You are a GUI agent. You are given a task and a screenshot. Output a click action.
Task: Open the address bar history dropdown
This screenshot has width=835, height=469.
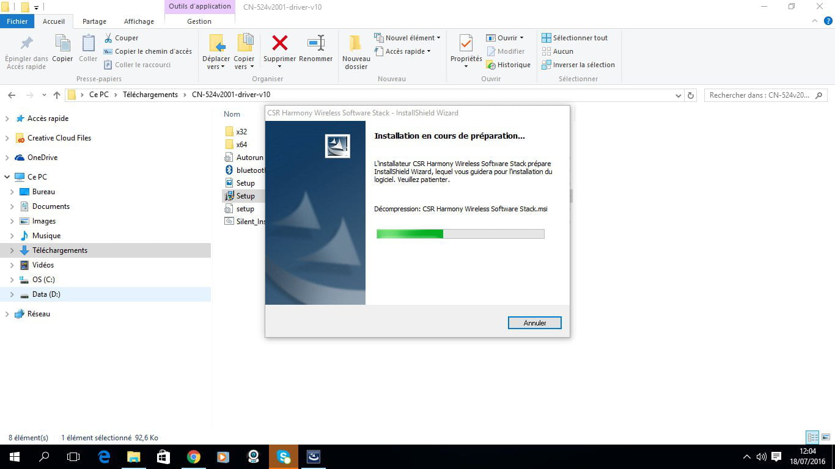coord(679,95)
